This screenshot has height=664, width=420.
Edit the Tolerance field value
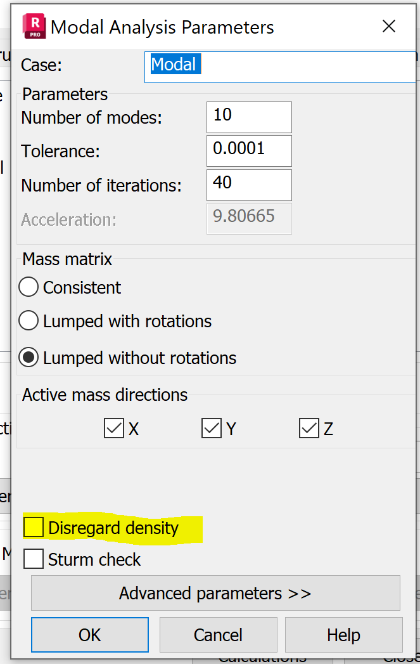click(x=249, y=151)
